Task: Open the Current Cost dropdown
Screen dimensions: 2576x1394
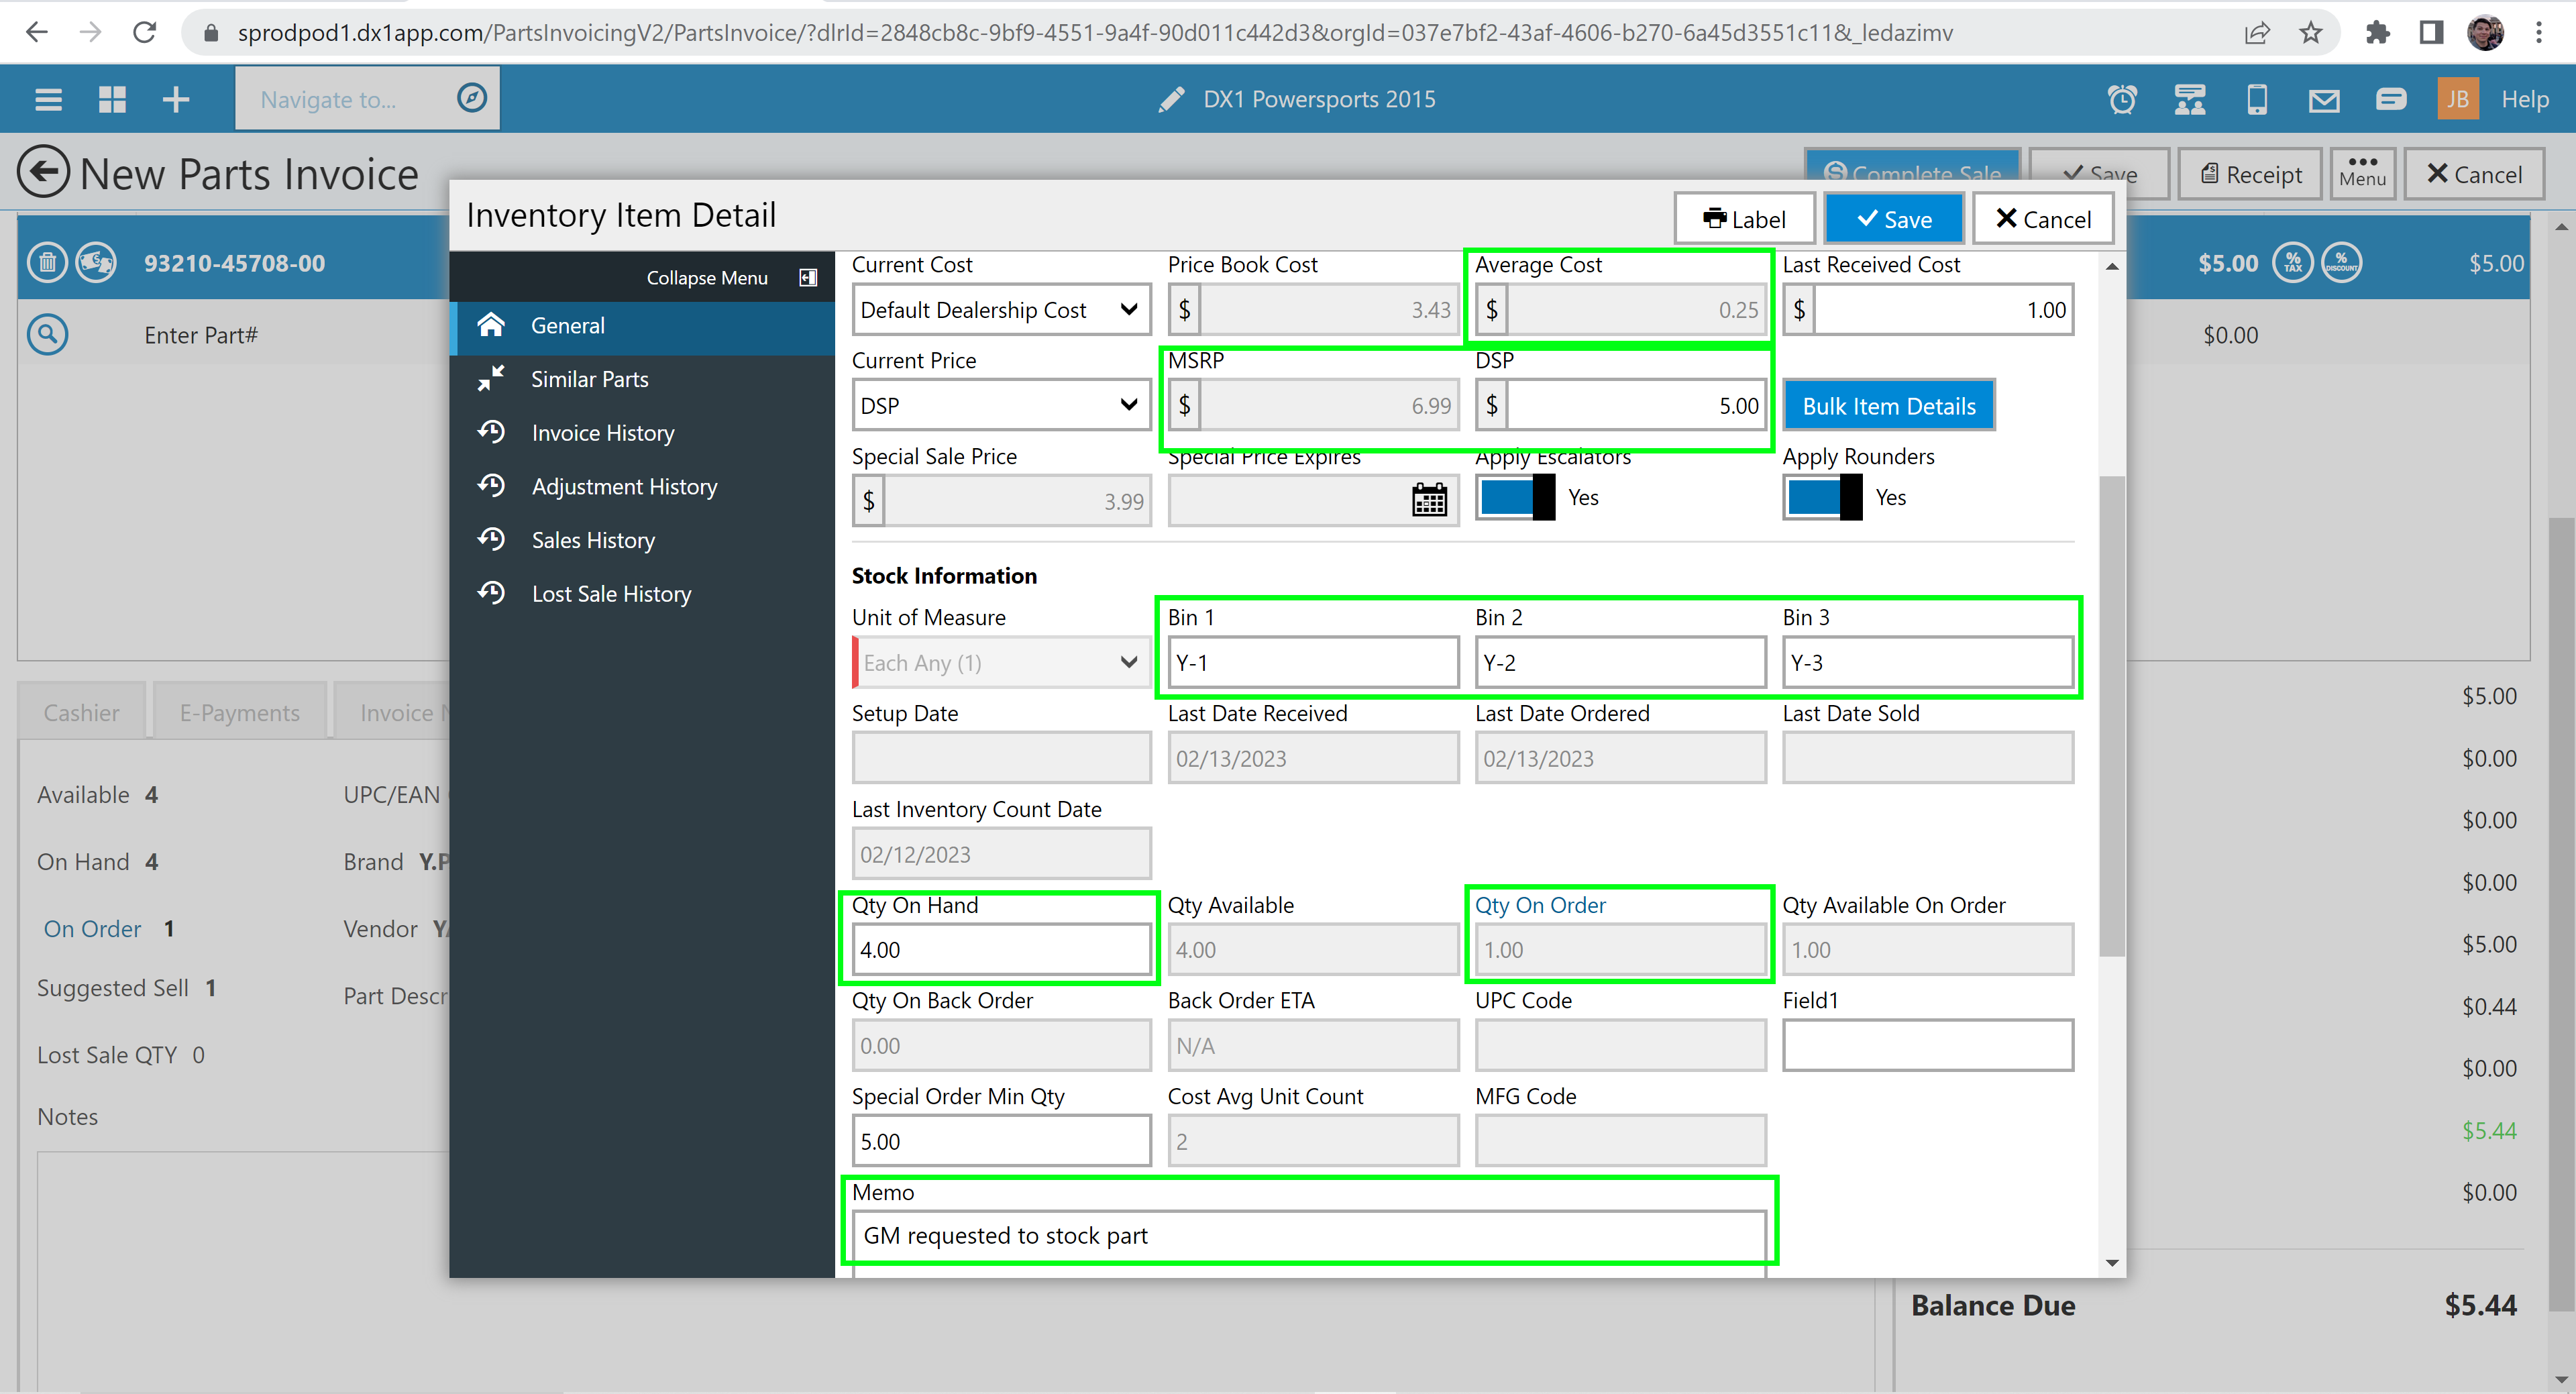Action: pos(1000,310)
